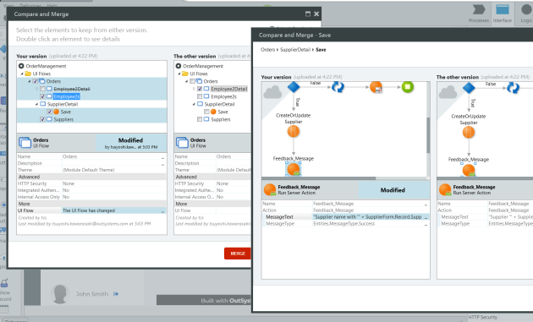The image size is (533, 322).
Task: Click the cloud icon in Your version flow
Action: (x=273, y=92)
